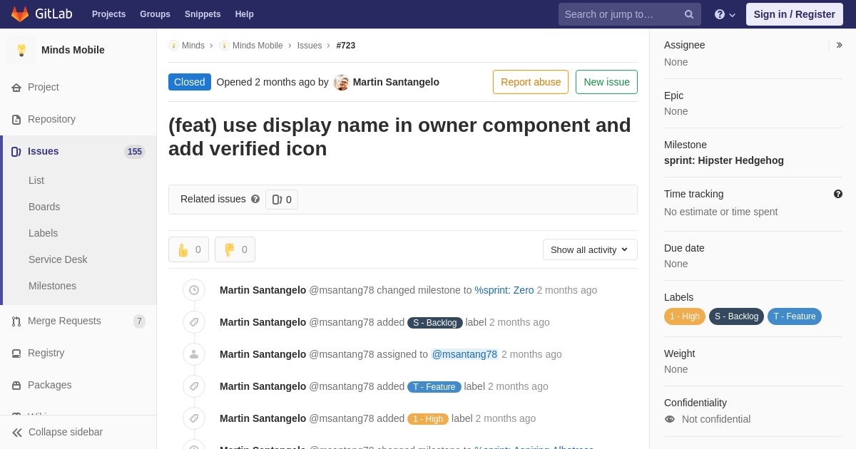
Task: Select Service Desk under Issues
Action: (58, 259)
